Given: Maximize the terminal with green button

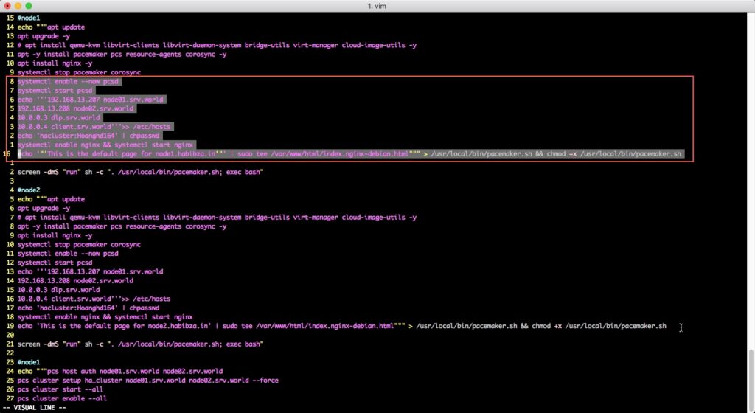Looking at the screenshot, I should [29, 6].
